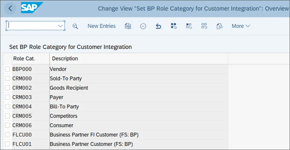Open the details magnifier icon
Viewport: 290px width, 150px height.
pos(75,26)
